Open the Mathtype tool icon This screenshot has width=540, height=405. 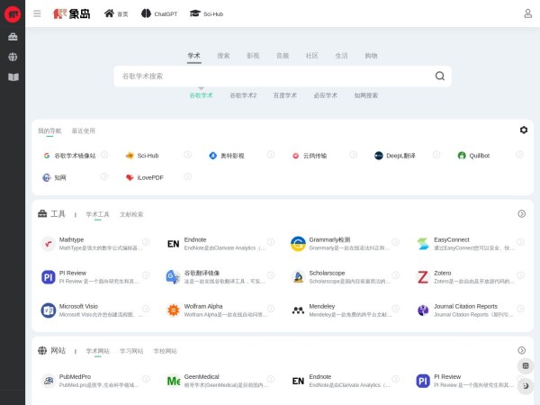(x=49, y=244)
